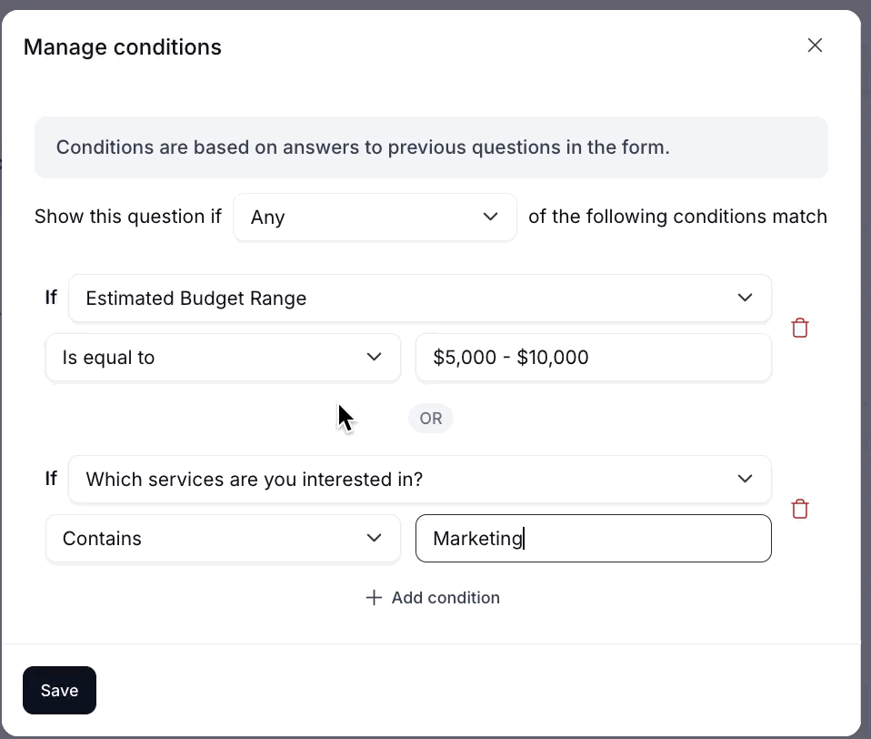This screenshot has height=739, width=871.
Task: Expand "Which services are you interested in?" dropdown
Action: point(418,479)
